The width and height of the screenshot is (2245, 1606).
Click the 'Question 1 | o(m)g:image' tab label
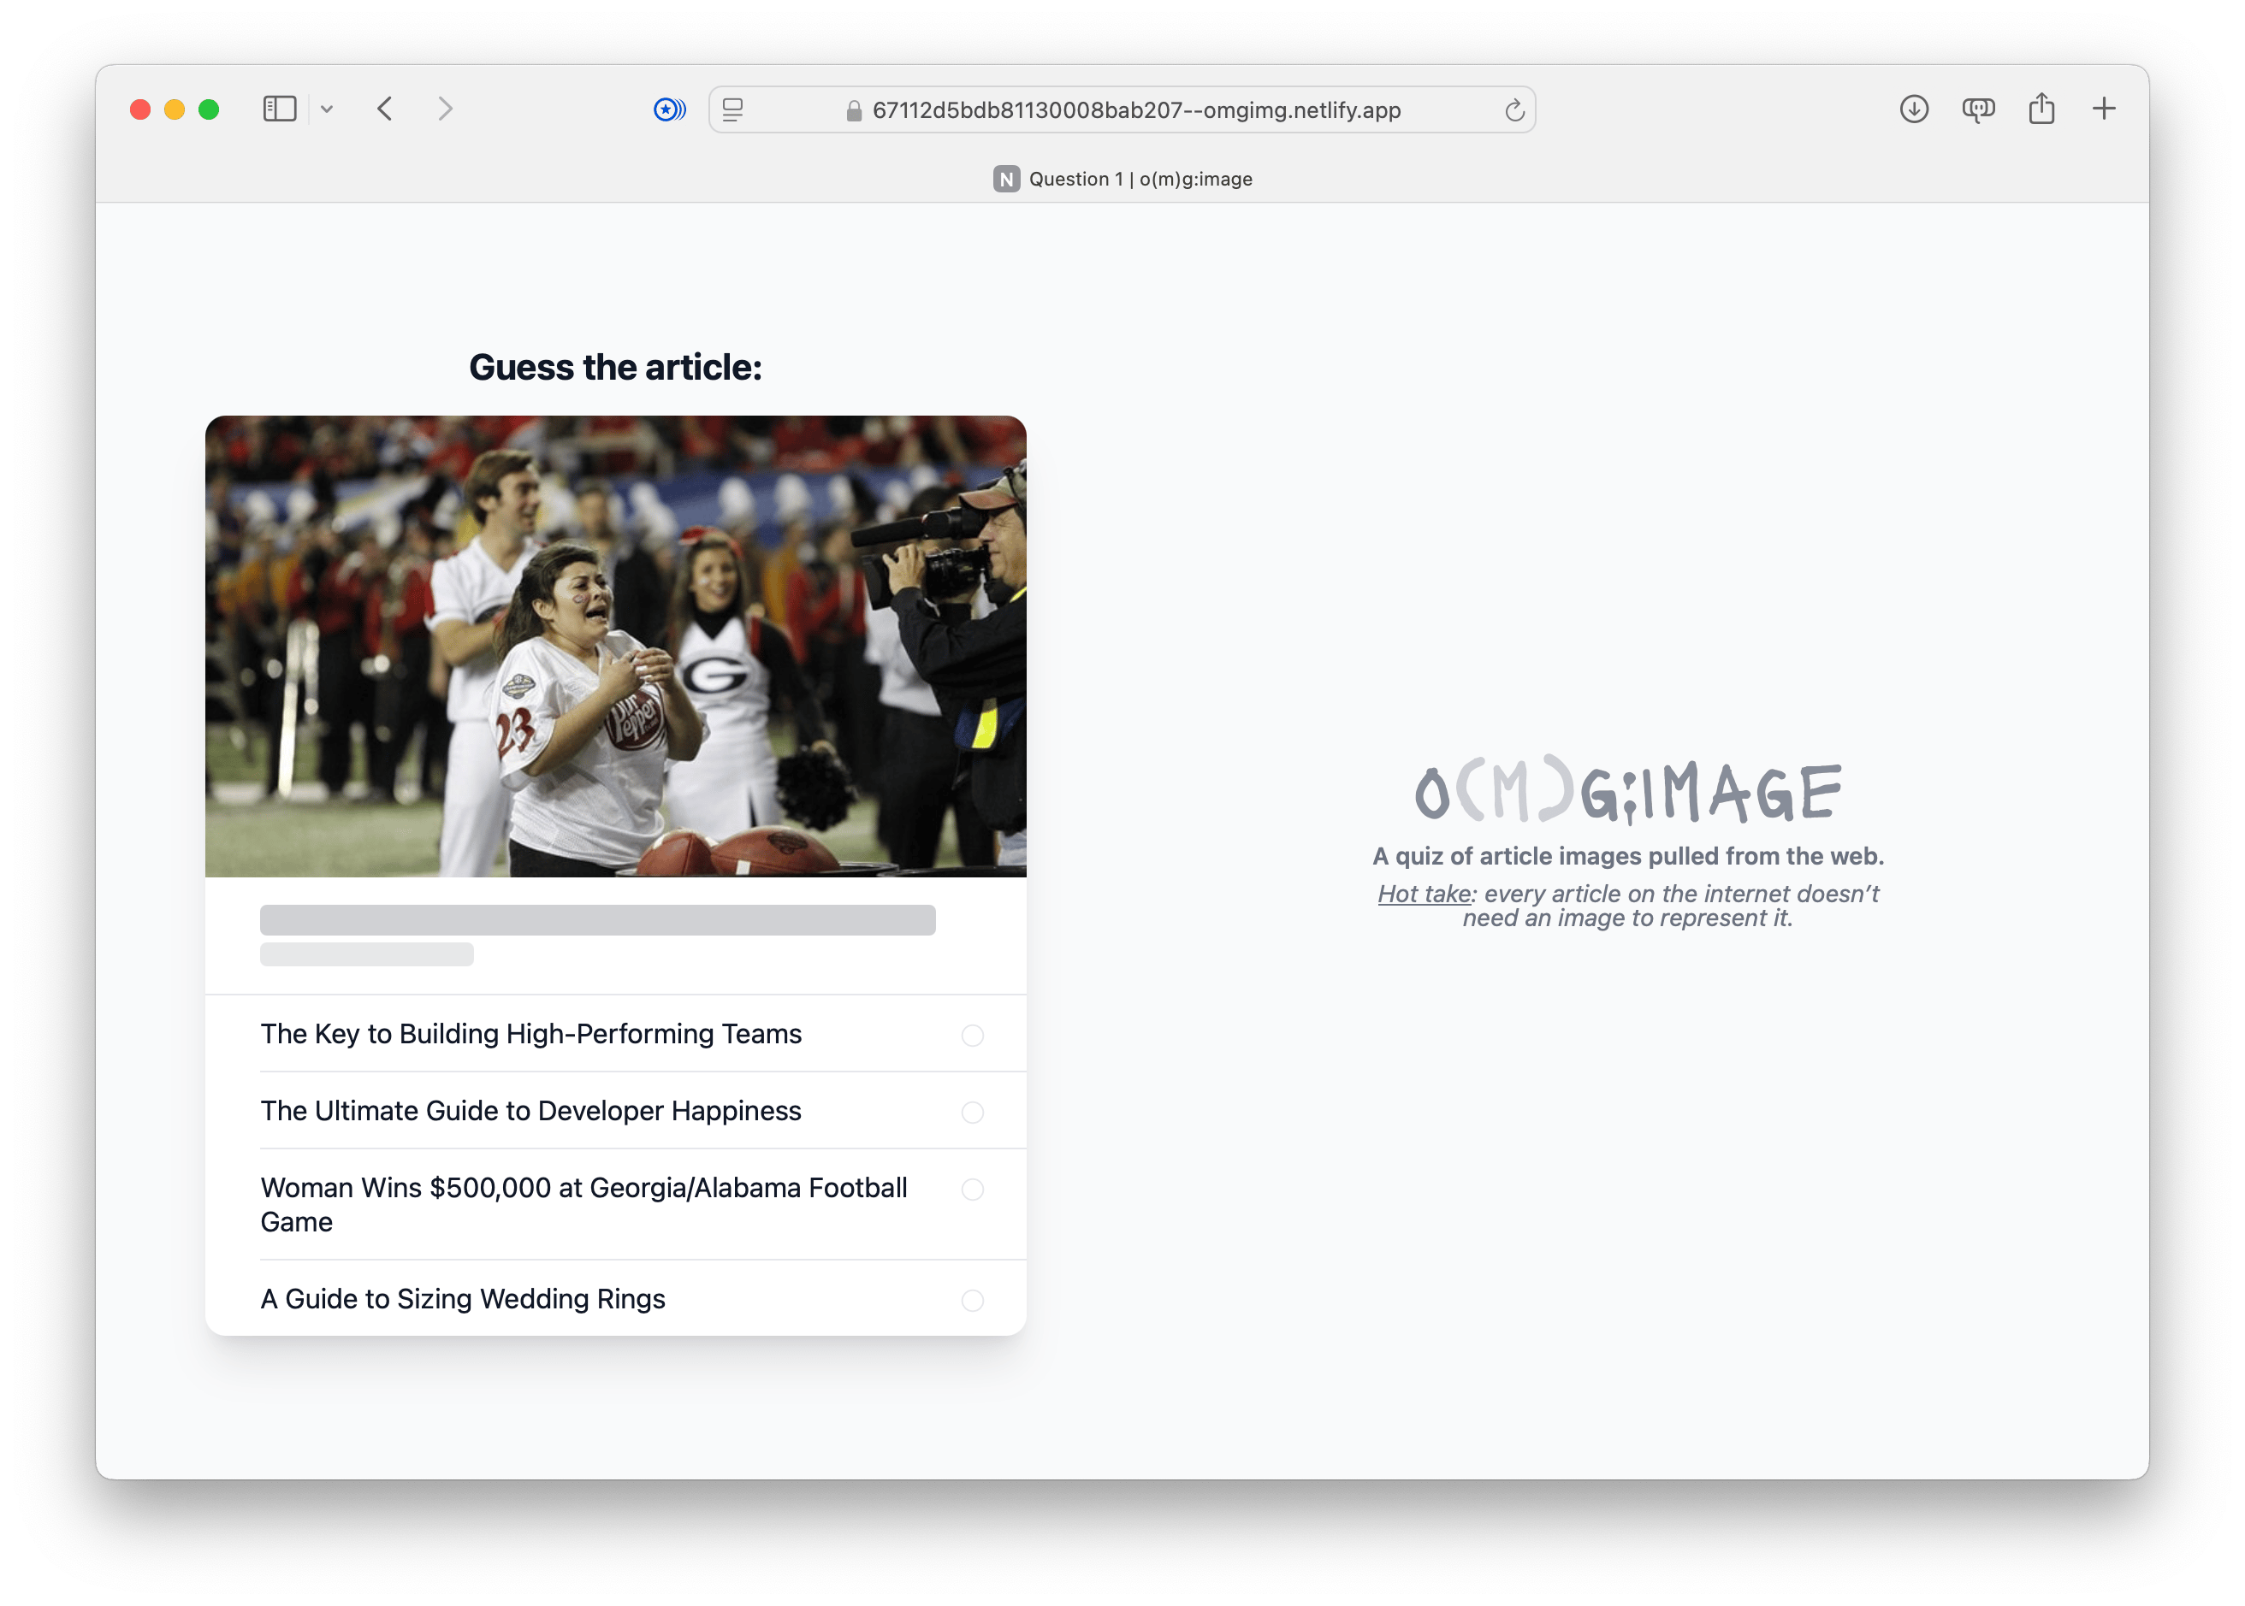pyautogui.click(x=1120, y=179)
